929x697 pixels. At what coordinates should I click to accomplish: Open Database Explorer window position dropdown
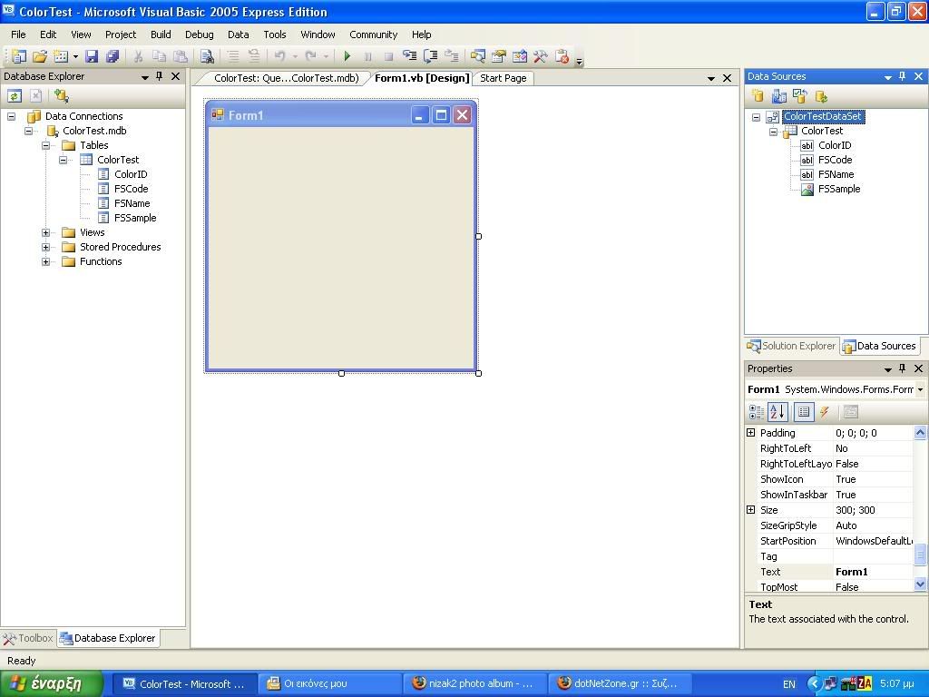click(x=144, y=77)
